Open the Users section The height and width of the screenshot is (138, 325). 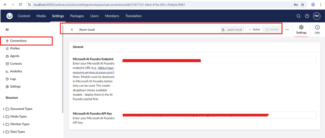tap(94, 16)
